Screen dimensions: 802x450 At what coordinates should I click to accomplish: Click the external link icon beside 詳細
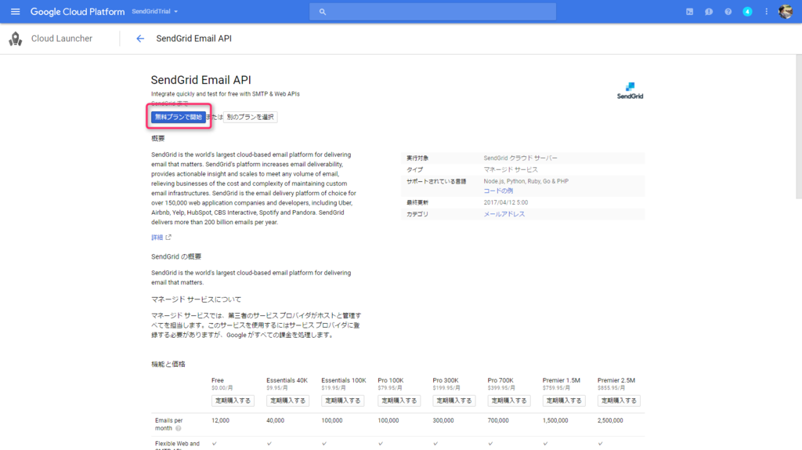168,237
